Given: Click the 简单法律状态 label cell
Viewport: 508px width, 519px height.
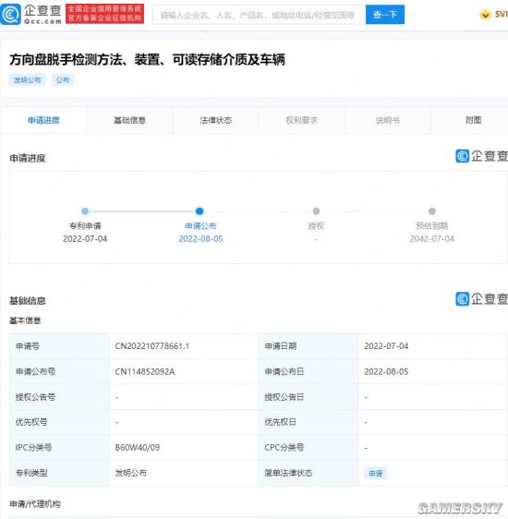Looking at the screenshot, I should point(308,473).
